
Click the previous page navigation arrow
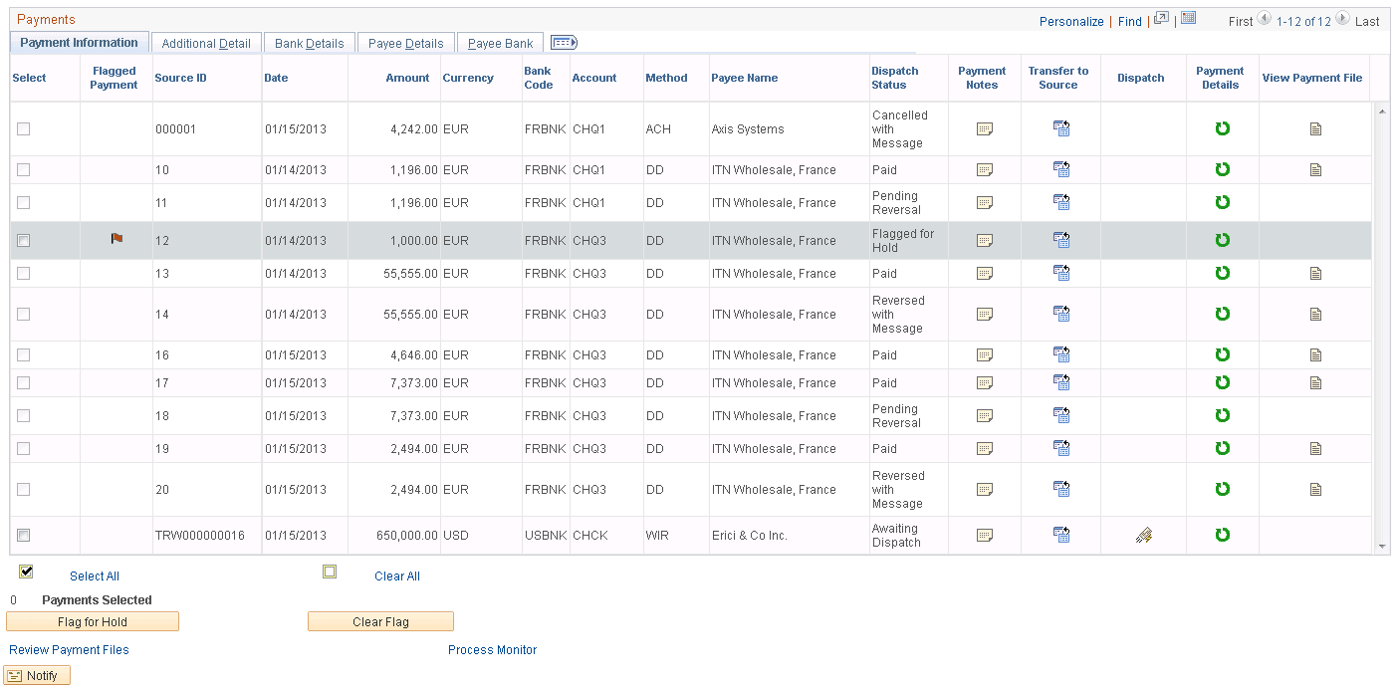coord(1264,19)
